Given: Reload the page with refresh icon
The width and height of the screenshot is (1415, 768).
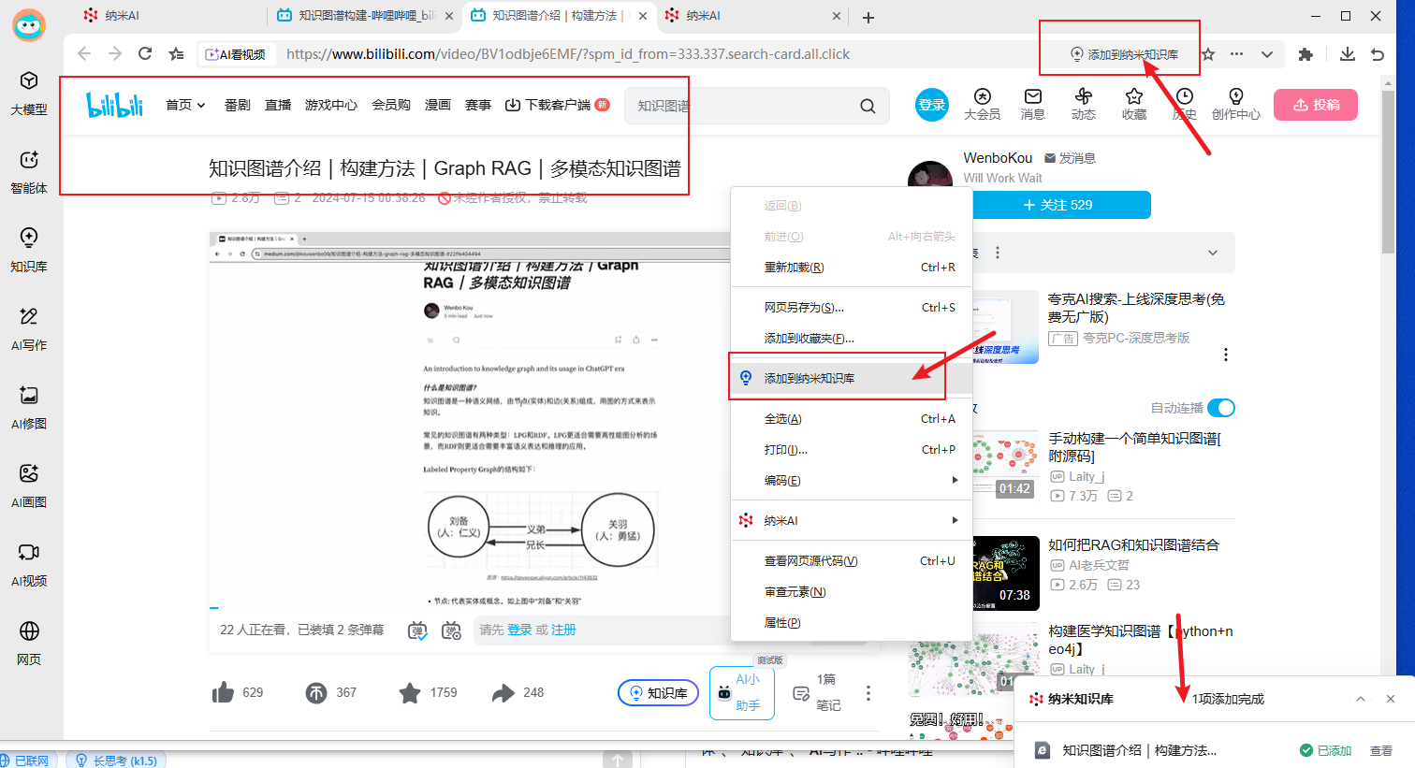Looking at the screenshot, I should point(145,54).
